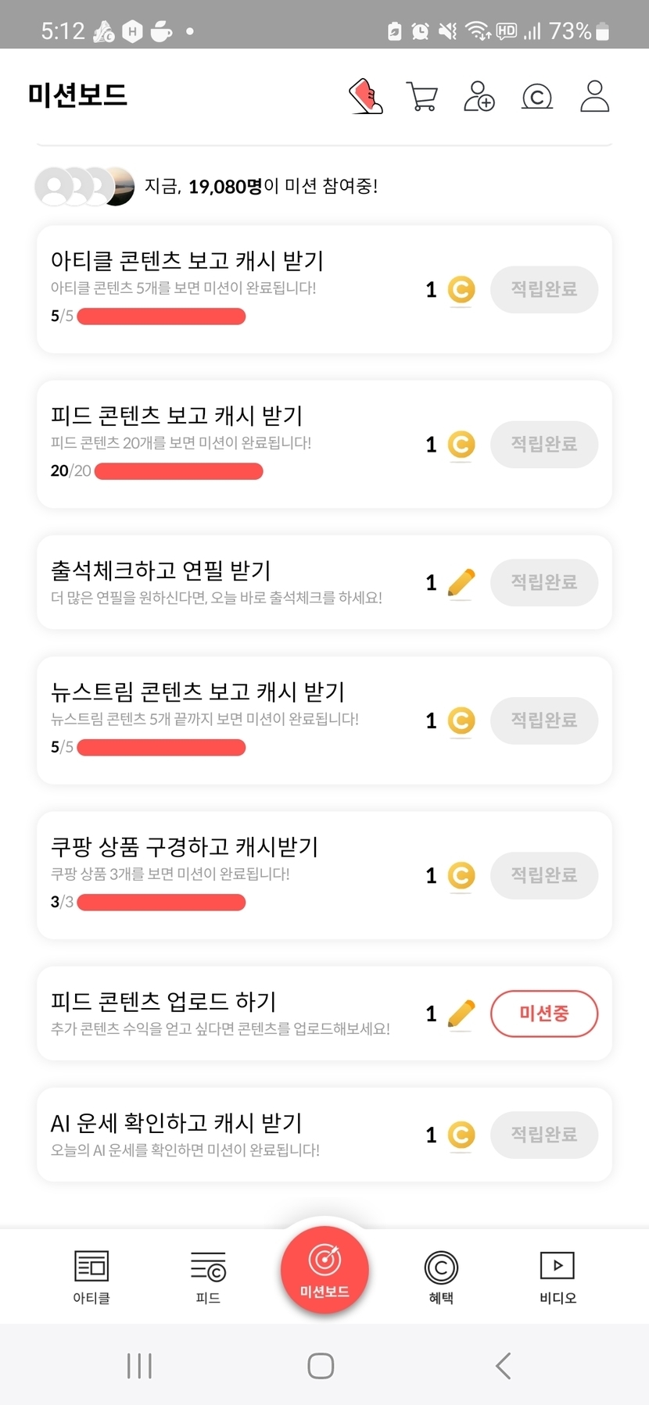Tap the participant avatars thumbnail group
The image size is (649, 1405).
coord(84,187)
